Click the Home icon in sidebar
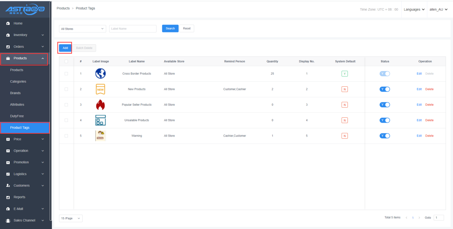 pyautogui.click(x=8, y=24)
